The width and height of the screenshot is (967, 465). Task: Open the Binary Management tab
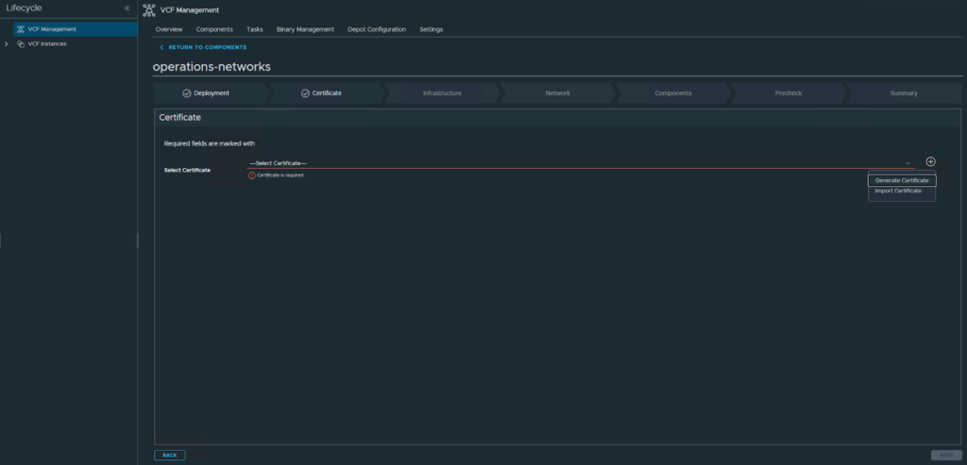[305, 29]
